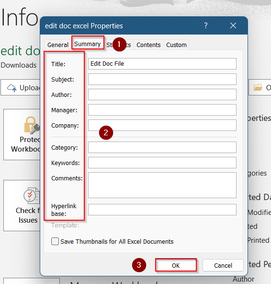Select the Manager input box
Viewport: 271px width, 284px height.
click(x=162, y=110)
